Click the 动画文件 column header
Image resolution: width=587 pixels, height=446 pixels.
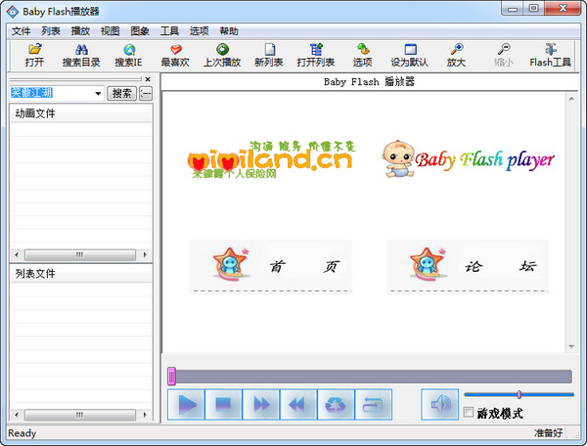pyautogui.click(x=81, y=113)
